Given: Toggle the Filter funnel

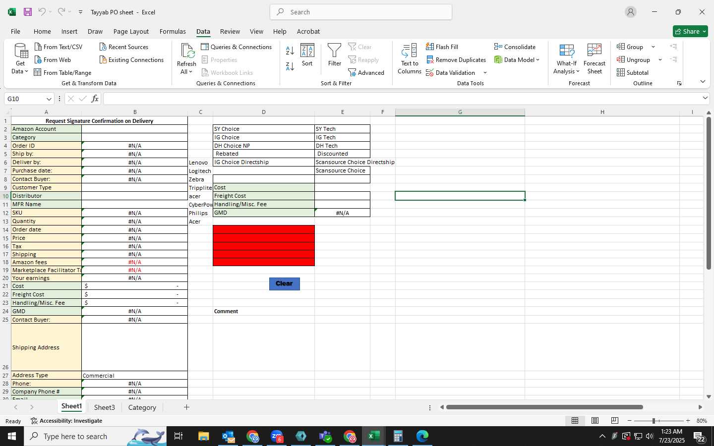Looking at the screenshot, I should (x=335, y=55).
